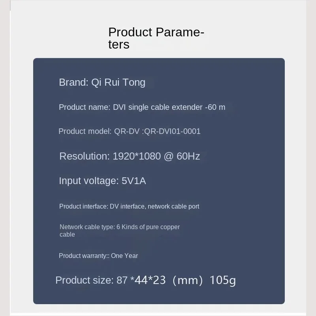
Task: Click the 'Qi Rui Tong' brand name
Action: [x=118, y=82]
